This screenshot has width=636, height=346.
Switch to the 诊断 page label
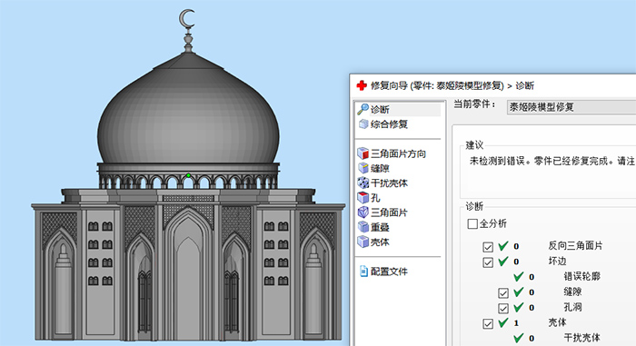pos(380,110)
